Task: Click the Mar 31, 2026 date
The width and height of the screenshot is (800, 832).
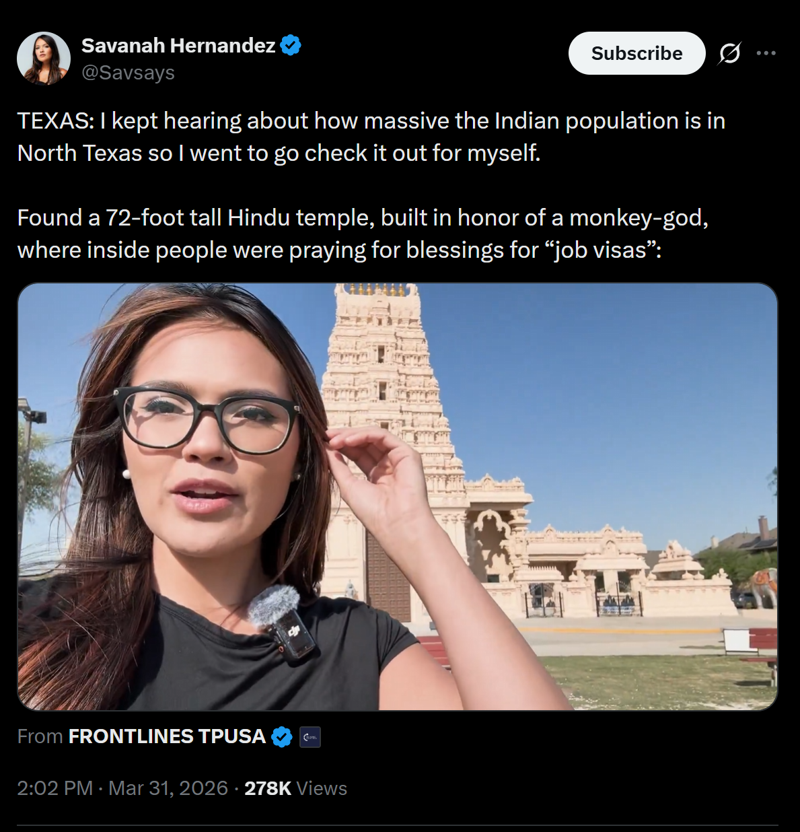Action: tap(168, 788)
